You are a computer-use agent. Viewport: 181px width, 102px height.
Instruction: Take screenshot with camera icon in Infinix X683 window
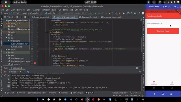tap(163, 7)
